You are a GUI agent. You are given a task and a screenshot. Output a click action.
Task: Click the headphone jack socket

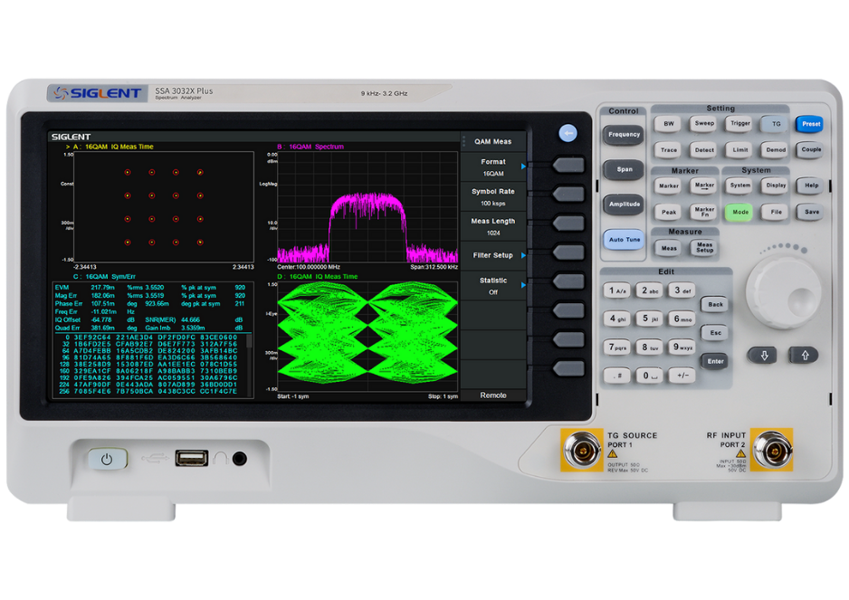click(239, 459)
